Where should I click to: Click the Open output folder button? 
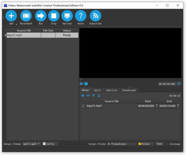[x=159, y=144]
